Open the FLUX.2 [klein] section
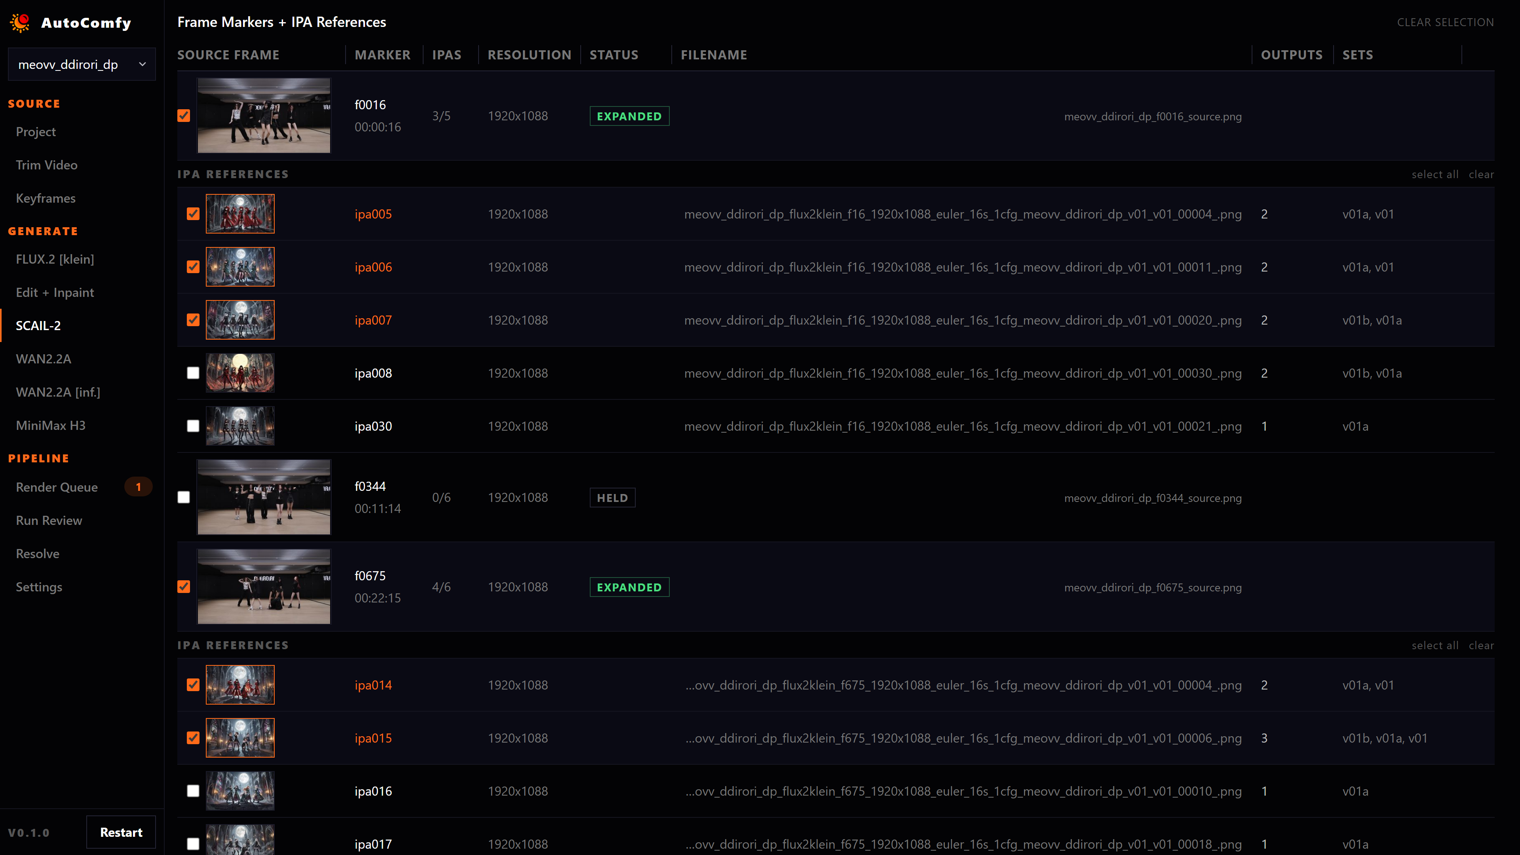 coord(55,259)
